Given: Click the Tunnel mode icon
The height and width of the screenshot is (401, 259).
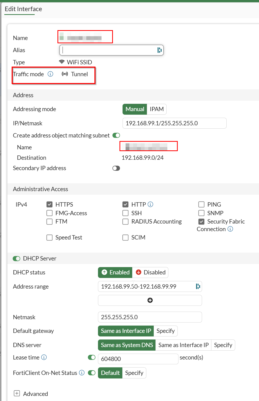Looking at the screenshot, I should coord(65,74).
